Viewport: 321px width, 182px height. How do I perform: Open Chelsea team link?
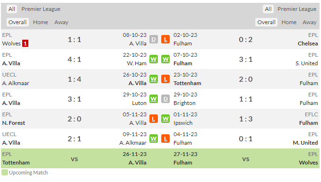(x=308, y=43)
